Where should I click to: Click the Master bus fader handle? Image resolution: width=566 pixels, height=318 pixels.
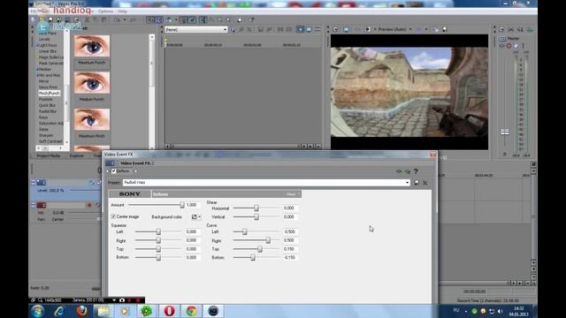coord(505,132)
